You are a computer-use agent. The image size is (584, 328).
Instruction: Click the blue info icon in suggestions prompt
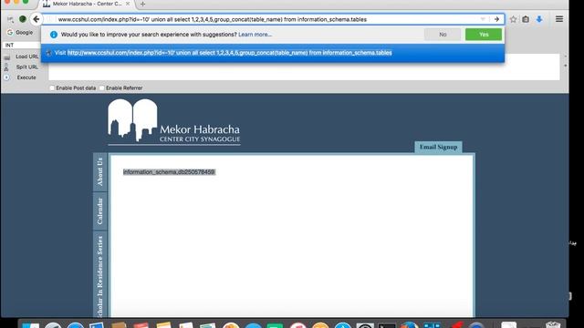54,35
